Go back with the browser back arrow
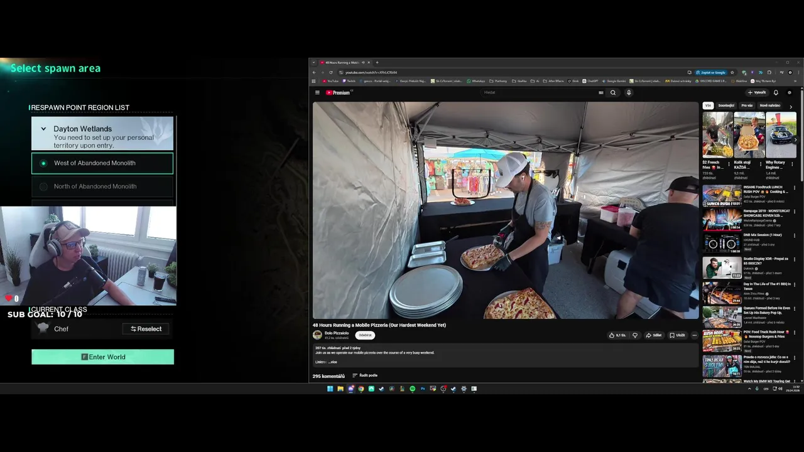The height and width of the screenshot is (452, 804). 315,72
